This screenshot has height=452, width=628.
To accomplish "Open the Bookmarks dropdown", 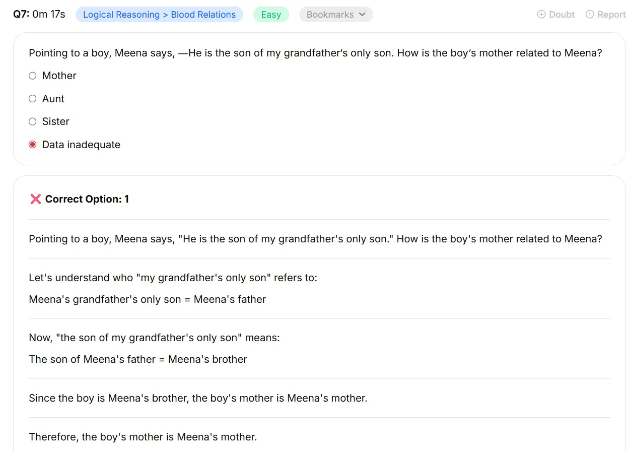I will click(x=336, y=15).
